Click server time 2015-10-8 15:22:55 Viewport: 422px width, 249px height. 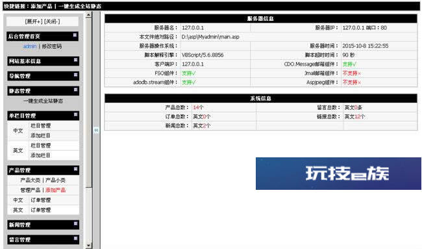366,46
